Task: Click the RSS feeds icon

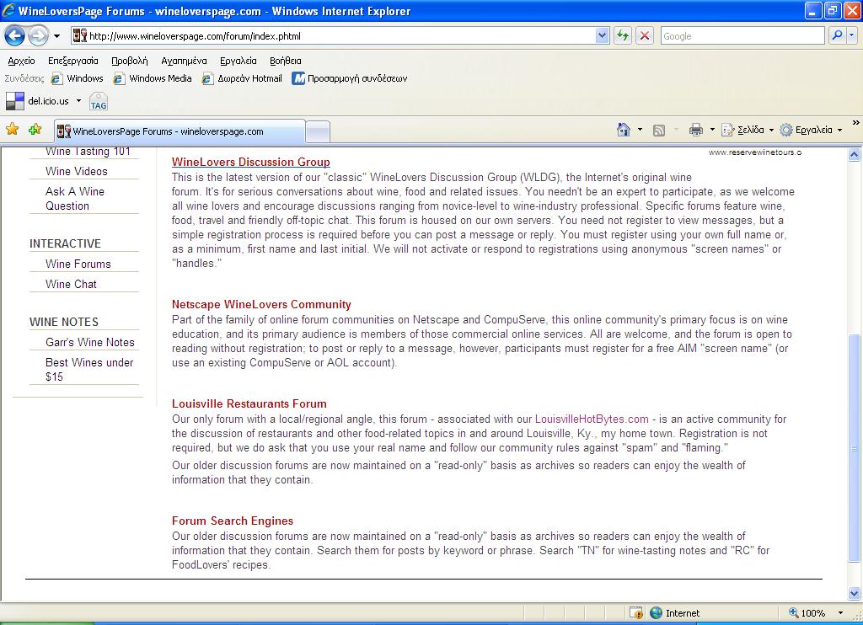Action: click(659, 131)
